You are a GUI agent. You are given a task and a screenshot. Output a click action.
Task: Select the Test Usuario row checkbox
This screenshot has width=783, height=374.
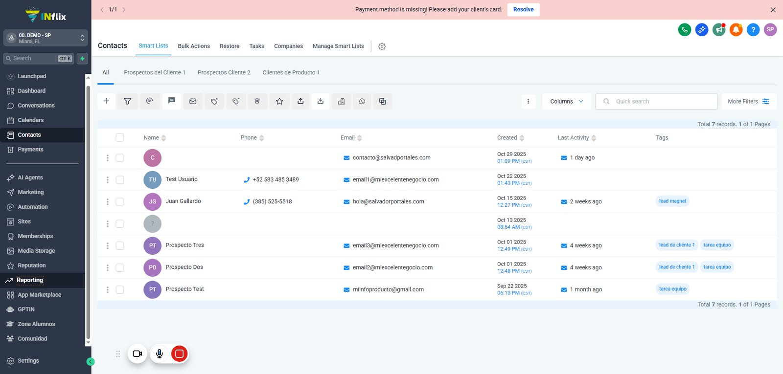click(120, 180)
